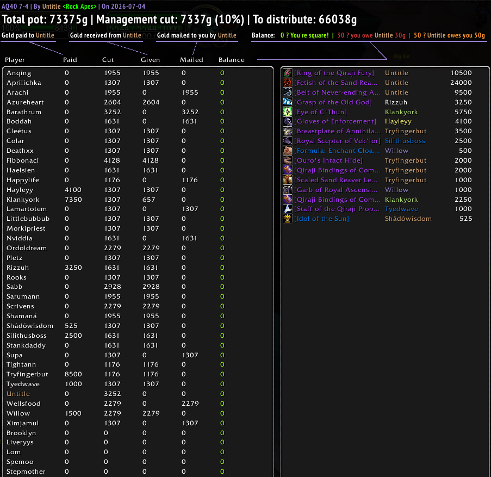
Task: Select the Tryfingerbut name in the player list
Action: coord(27,374)
